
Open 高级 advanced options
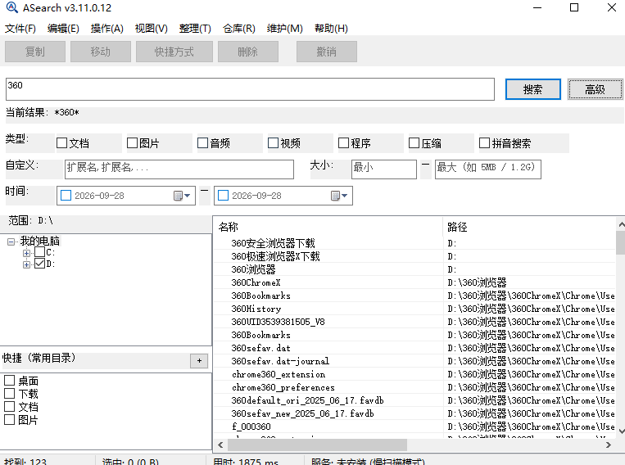595,89
